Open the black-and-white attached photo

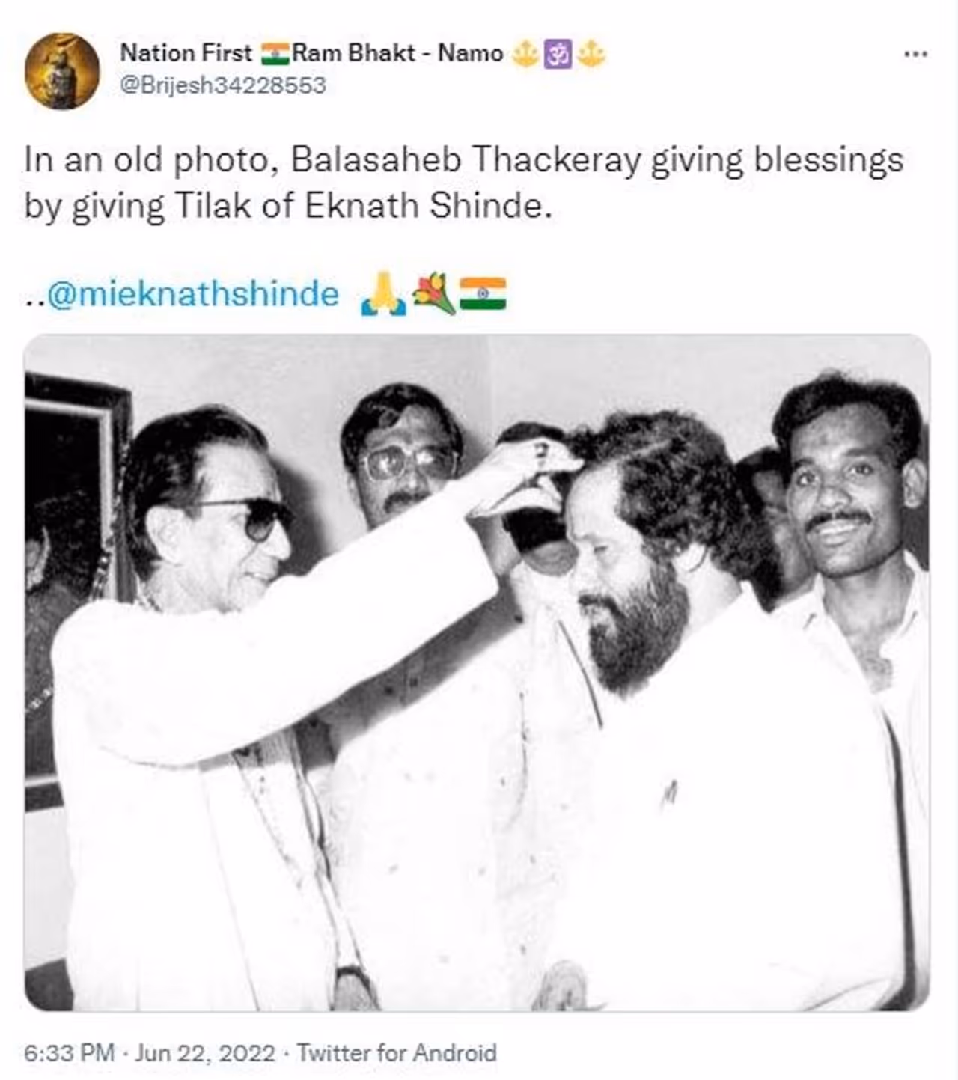click(x=478, y=673)
